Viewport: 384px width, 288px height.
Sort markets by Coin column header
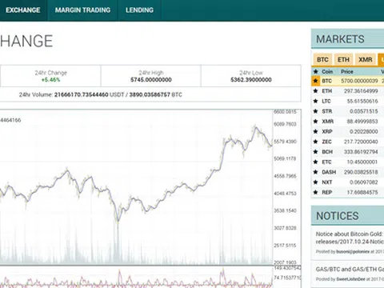pos(327,71)
